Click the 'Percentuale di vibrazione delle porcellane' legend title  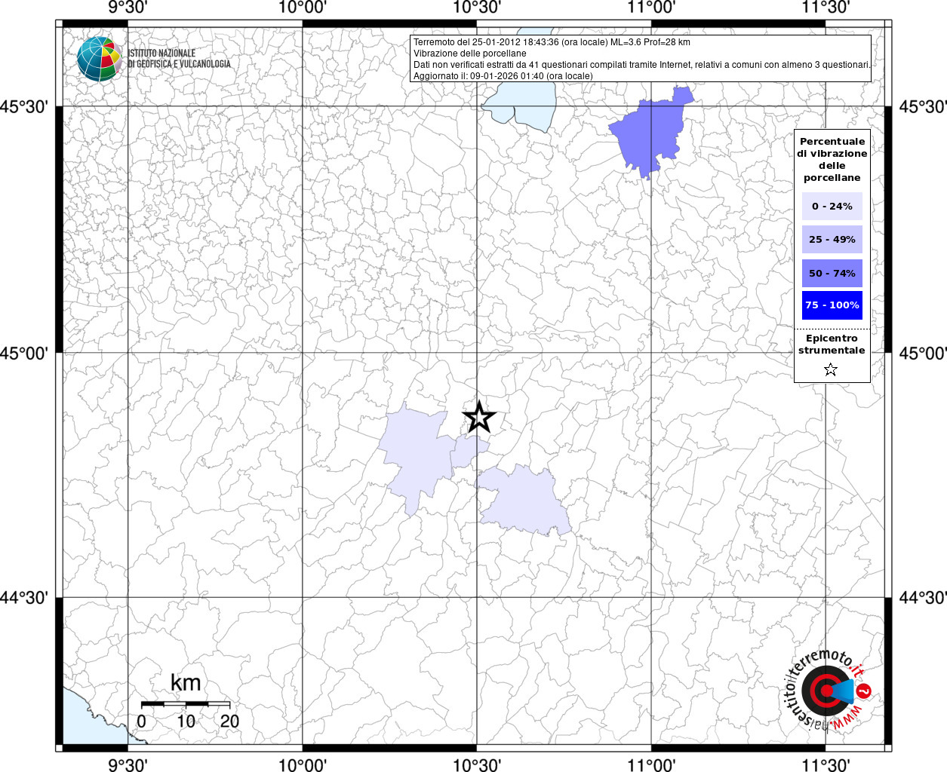(x=832, y=160)
